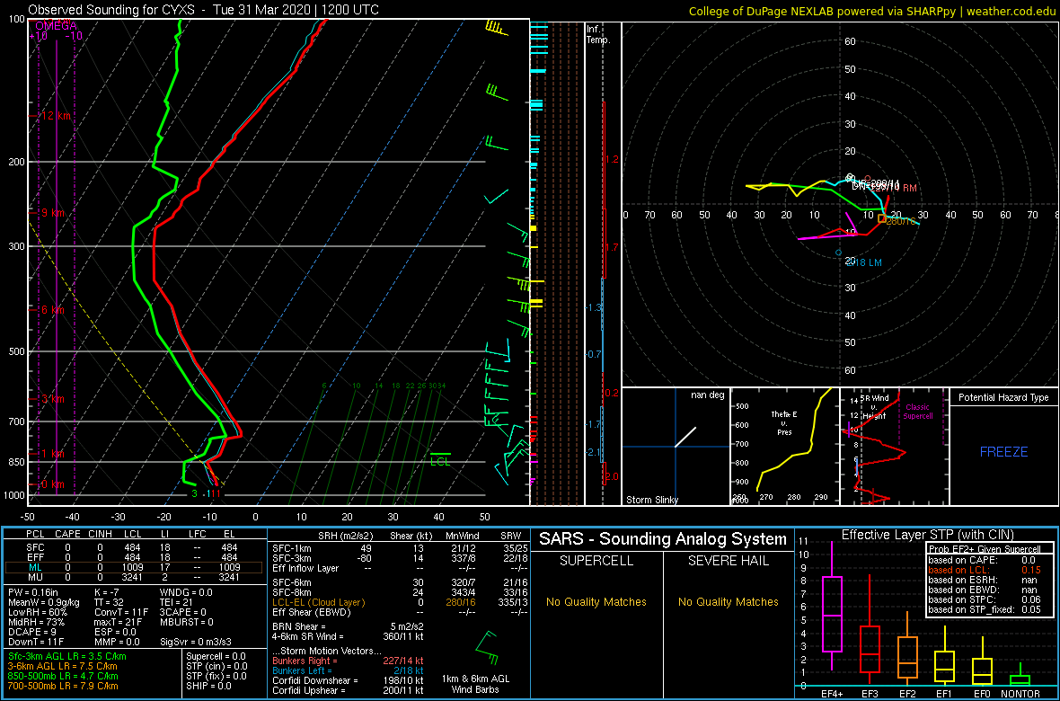Click "No Quality Matches" under SEVERE HAIL
This screenshot has width=1060, height=701.
pos(729,601)
